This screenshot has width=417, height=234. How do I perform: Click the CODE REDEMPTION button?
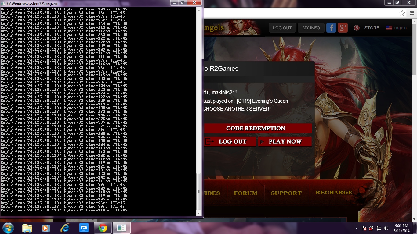256,128
